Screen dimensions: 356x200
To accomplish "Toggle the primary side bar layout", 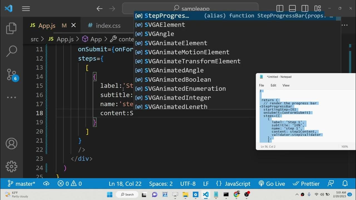I will point(280,9).
